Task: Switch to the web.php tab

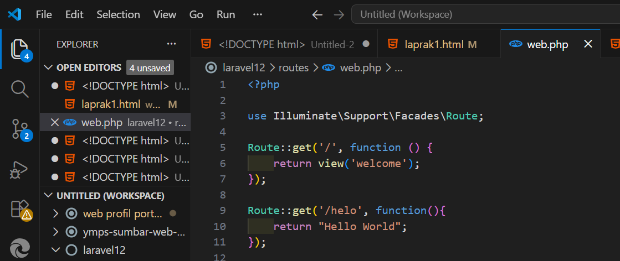Action: (550, 44)
